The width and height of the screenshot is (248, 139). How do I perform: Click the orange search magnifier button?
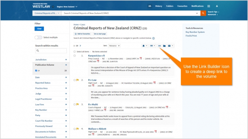click(x=203, y=13)
